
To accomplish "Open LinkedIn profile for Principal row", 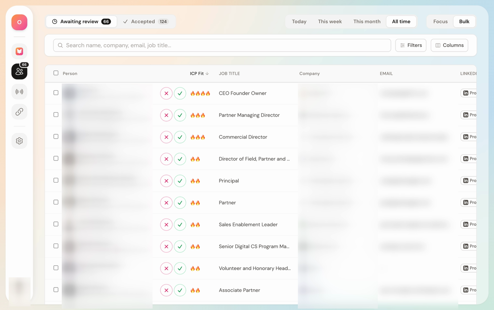I will [469, 180].
